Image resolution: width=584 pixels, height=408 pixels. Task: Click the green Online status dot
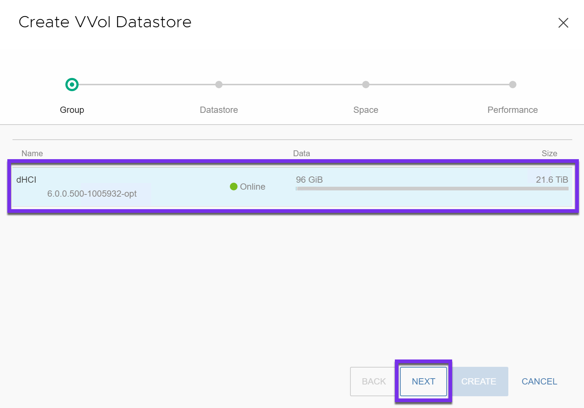[234, 187]
